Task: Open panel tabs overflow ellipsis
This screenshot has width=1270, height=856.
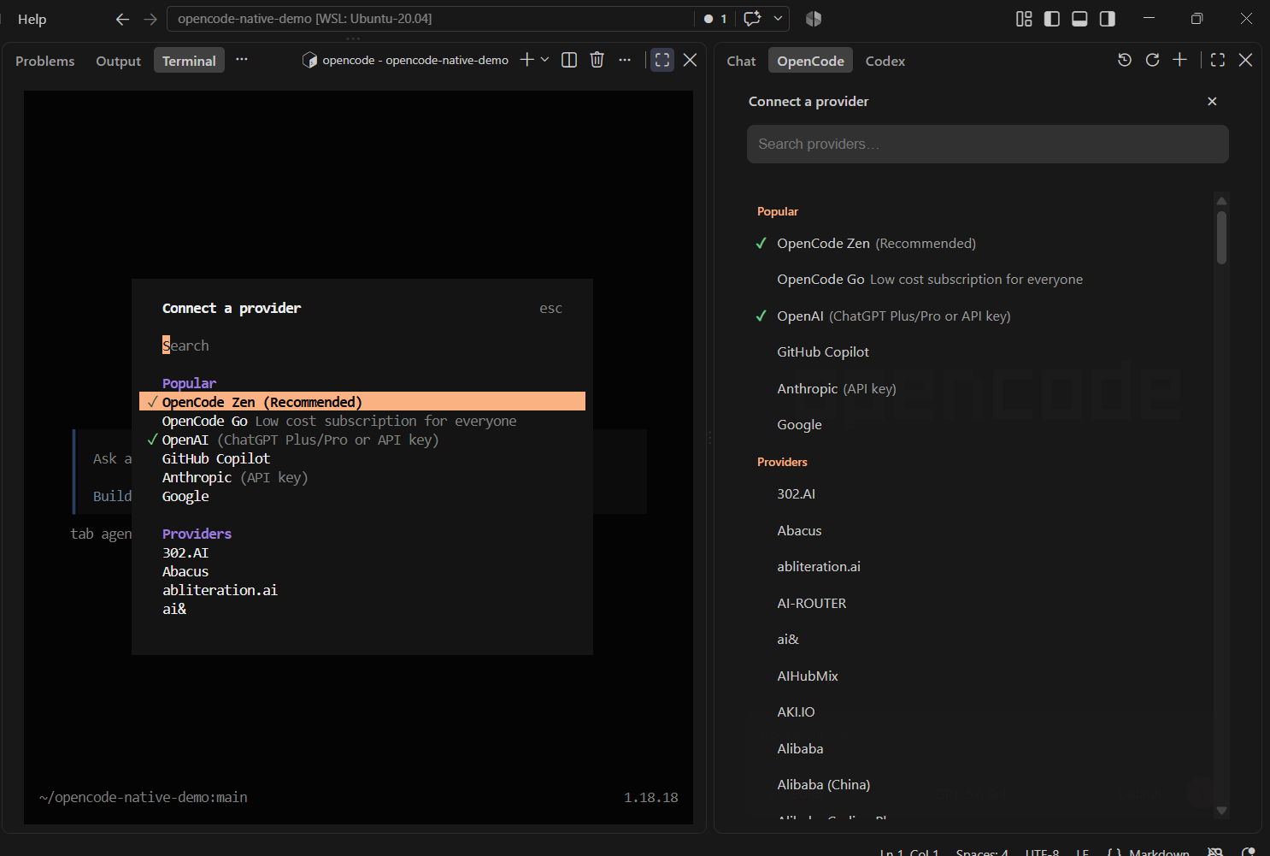Action: pyautogui.click(x=242, y=60)
